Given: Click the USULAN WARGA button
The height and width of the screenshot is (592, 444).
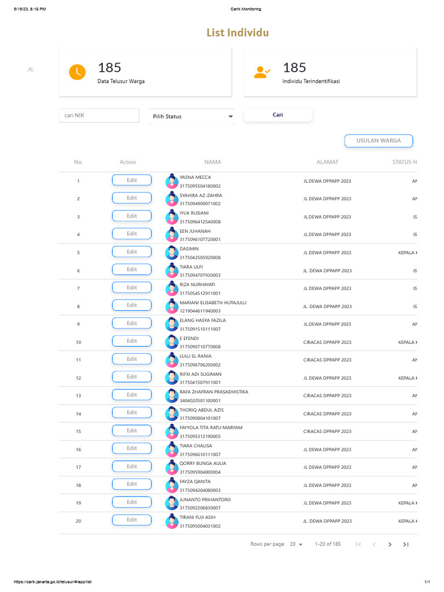Looking at the screenshot, I should 379,140.
